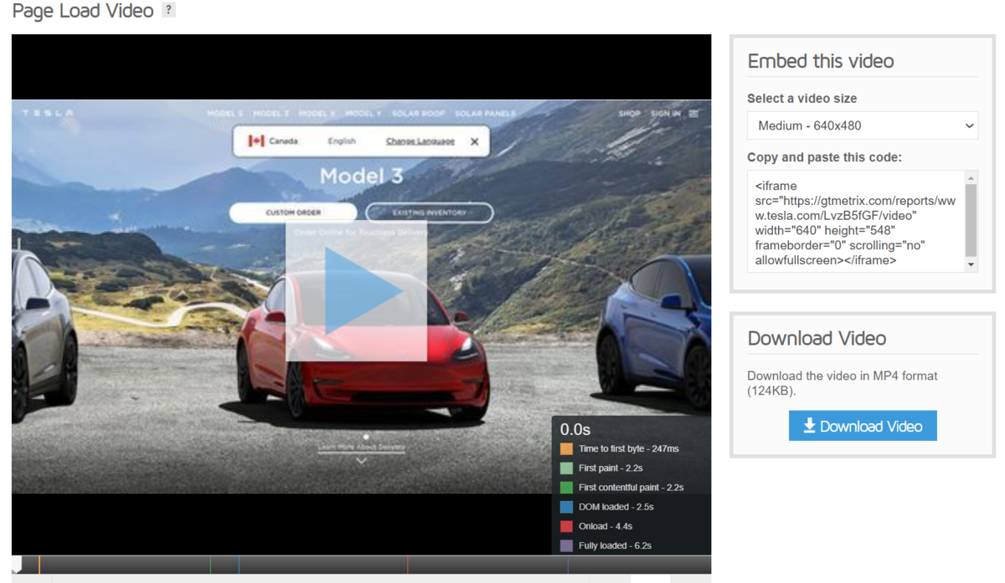
Task: Click the large 'Model 3' headline in the video
Action: tap(362, 176)
